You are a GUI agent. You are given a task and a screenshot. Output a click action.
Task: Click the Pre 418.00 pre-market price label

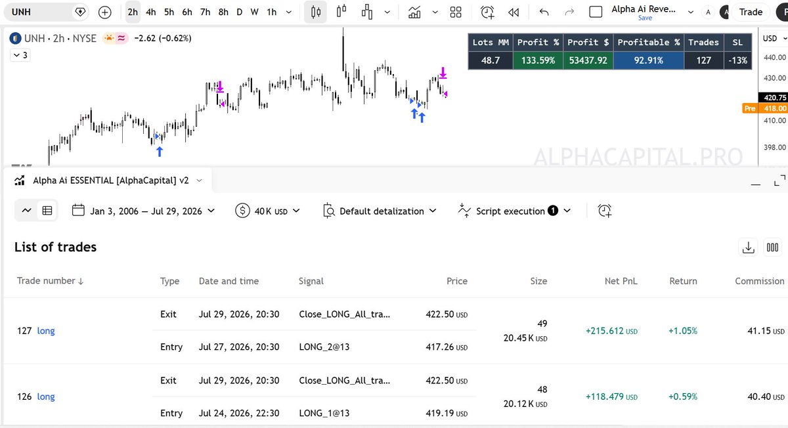click(x=764, y=108)
